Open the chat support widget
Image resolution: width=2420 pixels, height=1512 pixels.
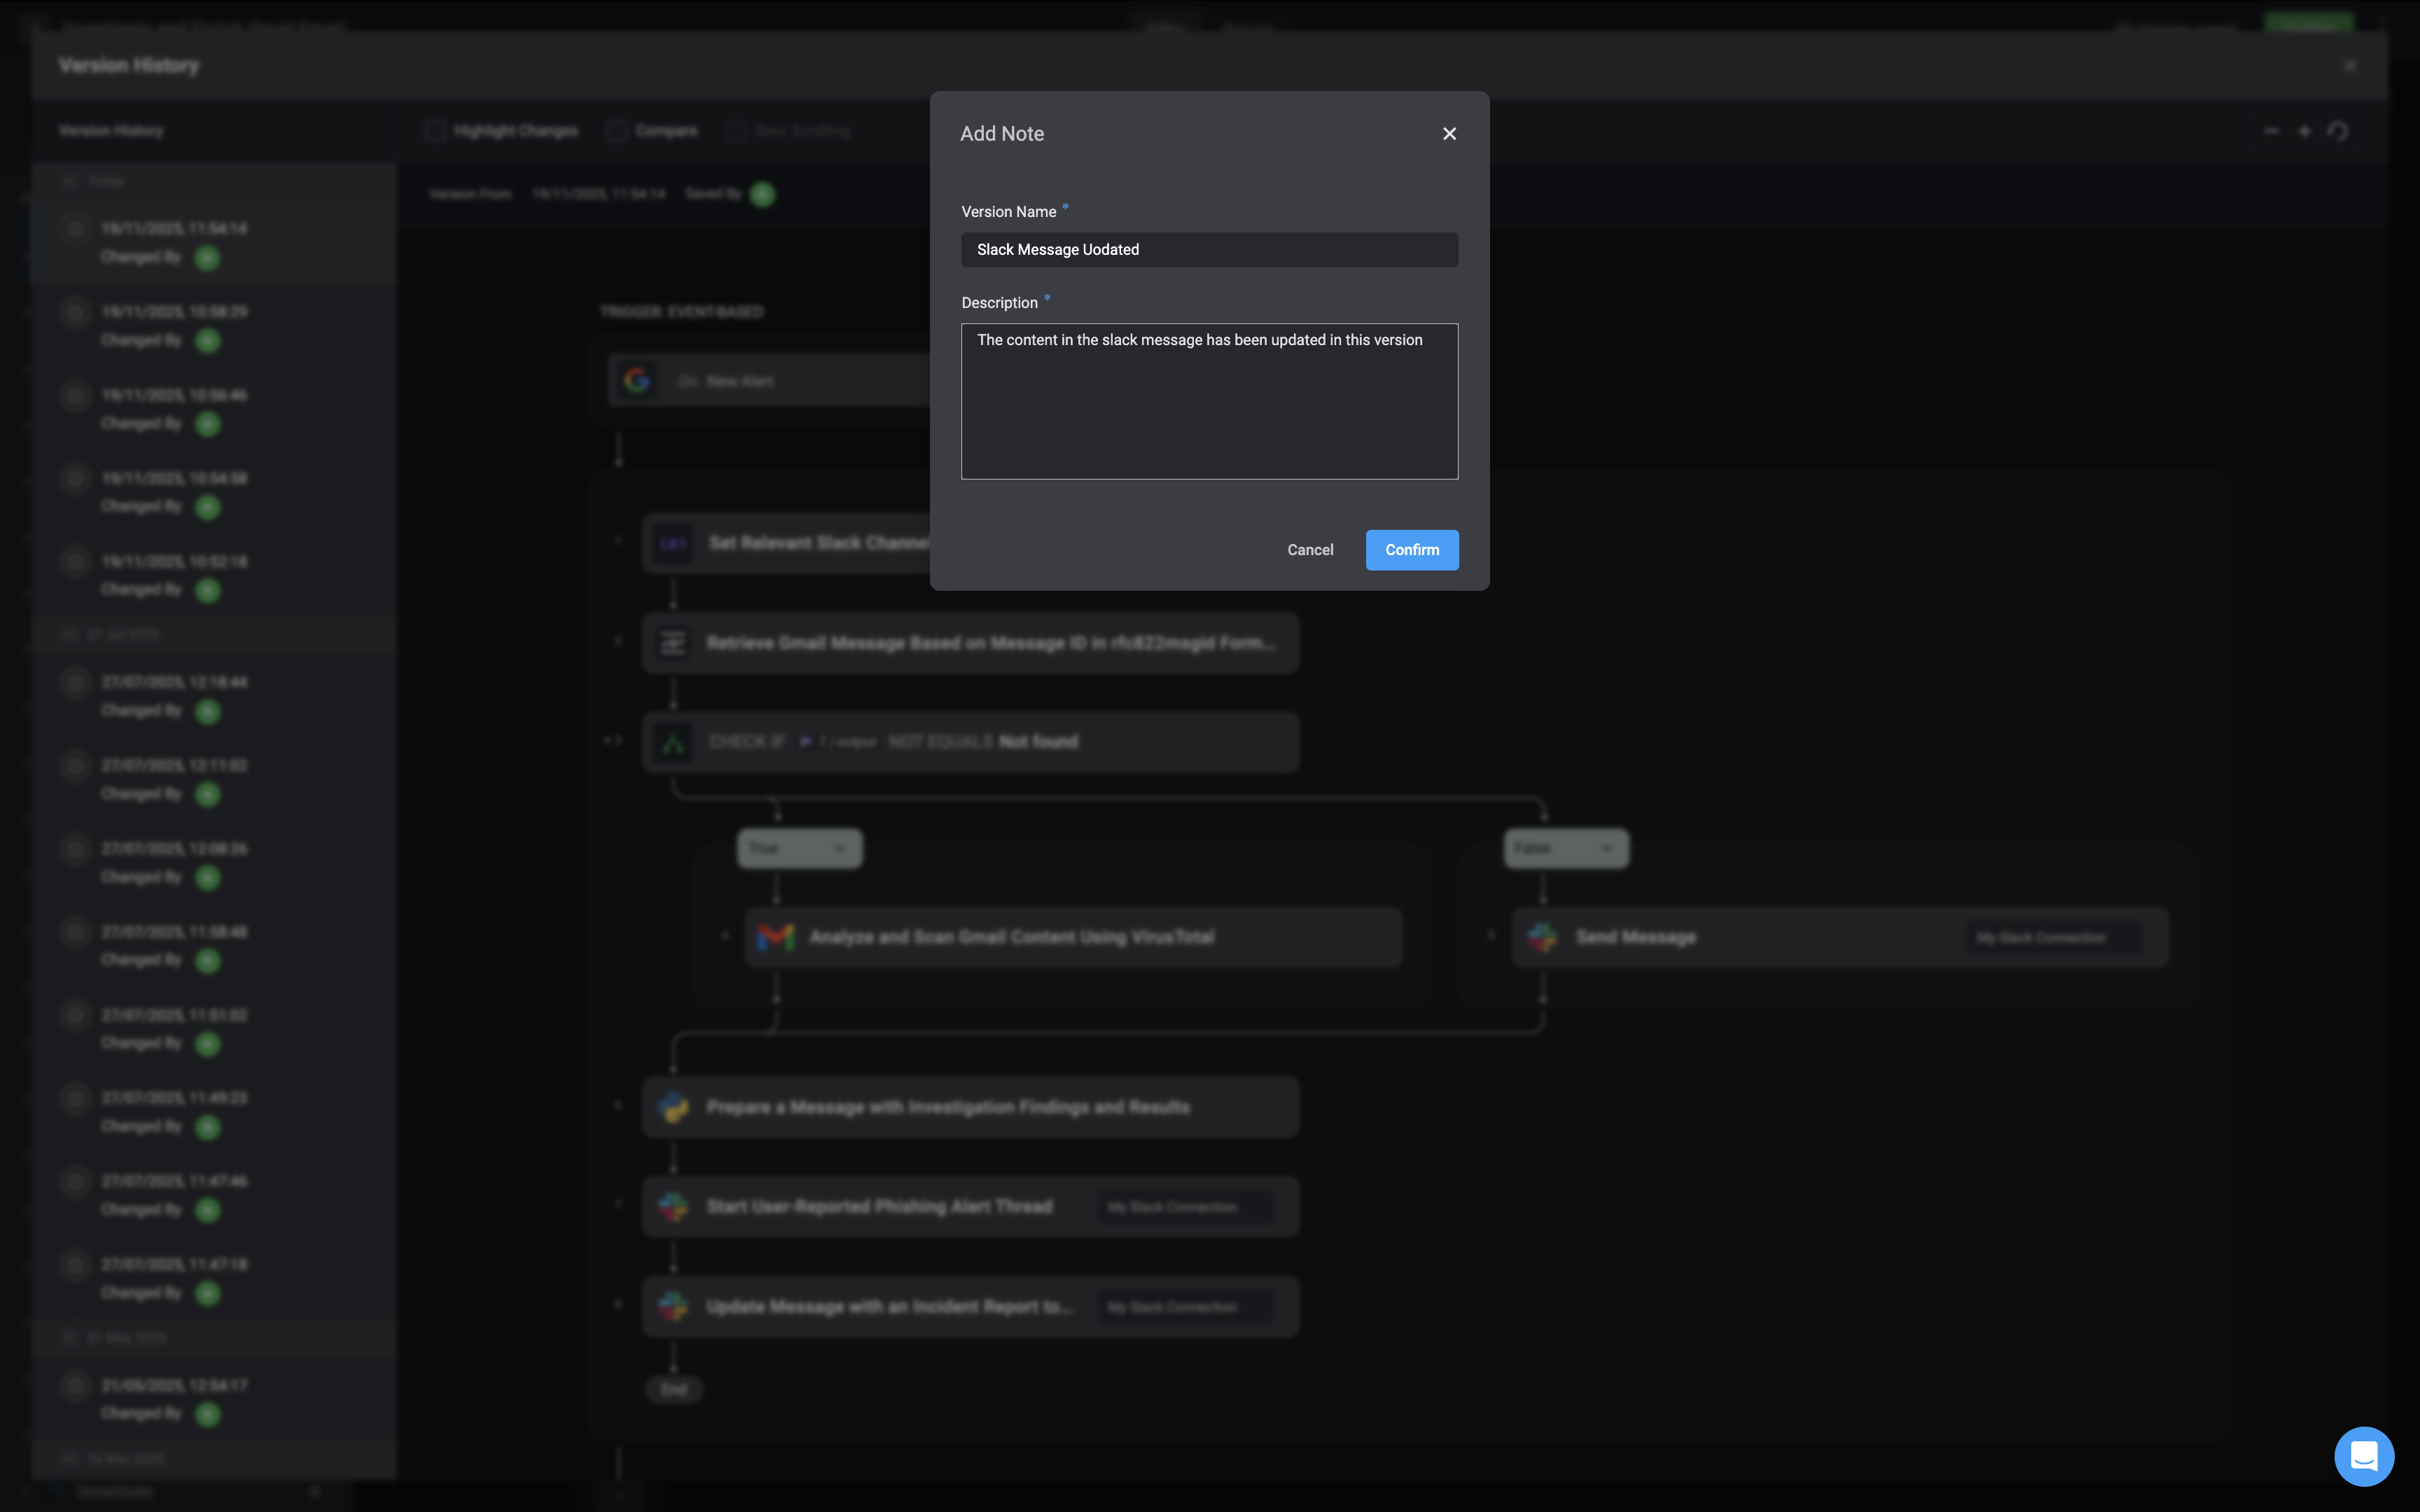coord(2363,1456)
